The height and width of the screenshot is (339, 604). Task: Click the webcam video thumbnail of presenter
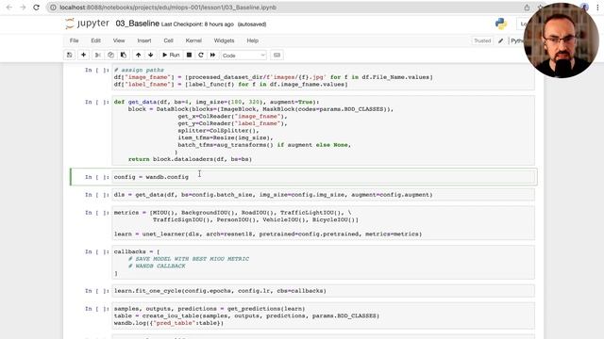561,40
